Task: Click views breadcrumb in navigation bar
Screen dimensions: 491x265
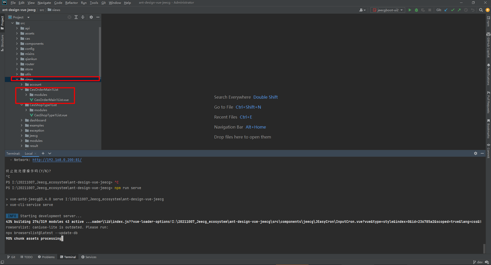Action: point(54,10)
